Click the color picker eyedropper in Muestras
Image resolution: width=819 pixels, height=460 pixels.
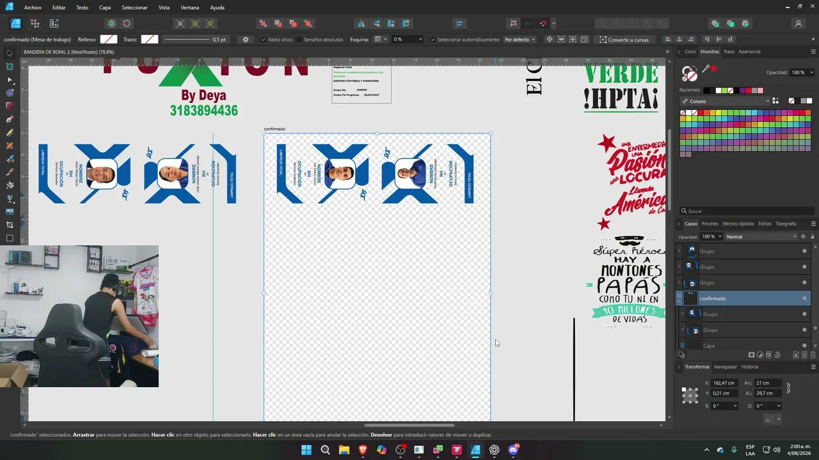click(706, 69)
